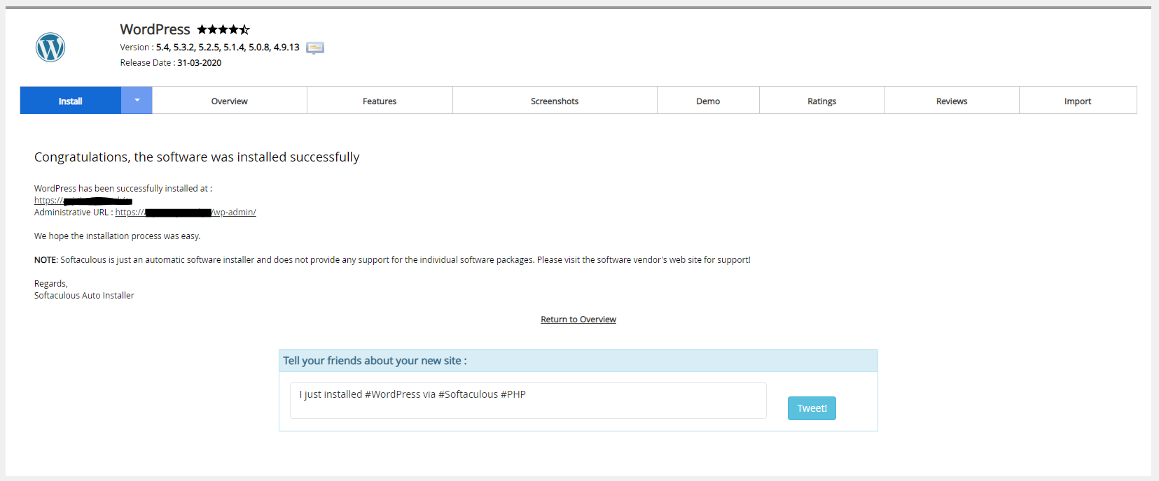Image resolution: width=1159 pixels, height=481 pixels.
Task: Open the version changelog speech bubble icon
Action: (315, 48)
